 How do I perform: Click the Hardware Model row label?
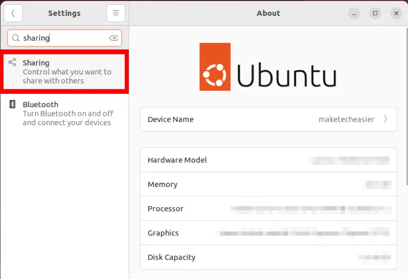pyautogui.click(x=177, y=160)
